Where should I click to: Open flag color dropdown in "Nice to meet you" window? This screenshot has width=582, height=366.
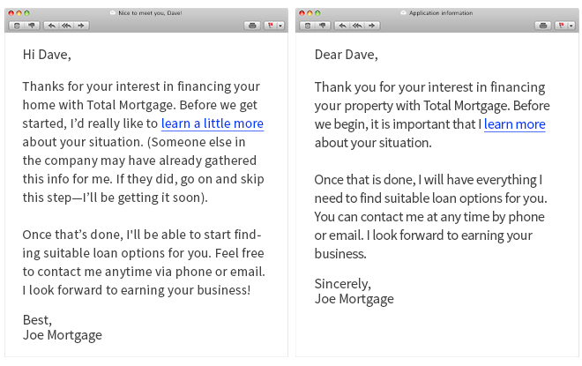tap(280, 26)
